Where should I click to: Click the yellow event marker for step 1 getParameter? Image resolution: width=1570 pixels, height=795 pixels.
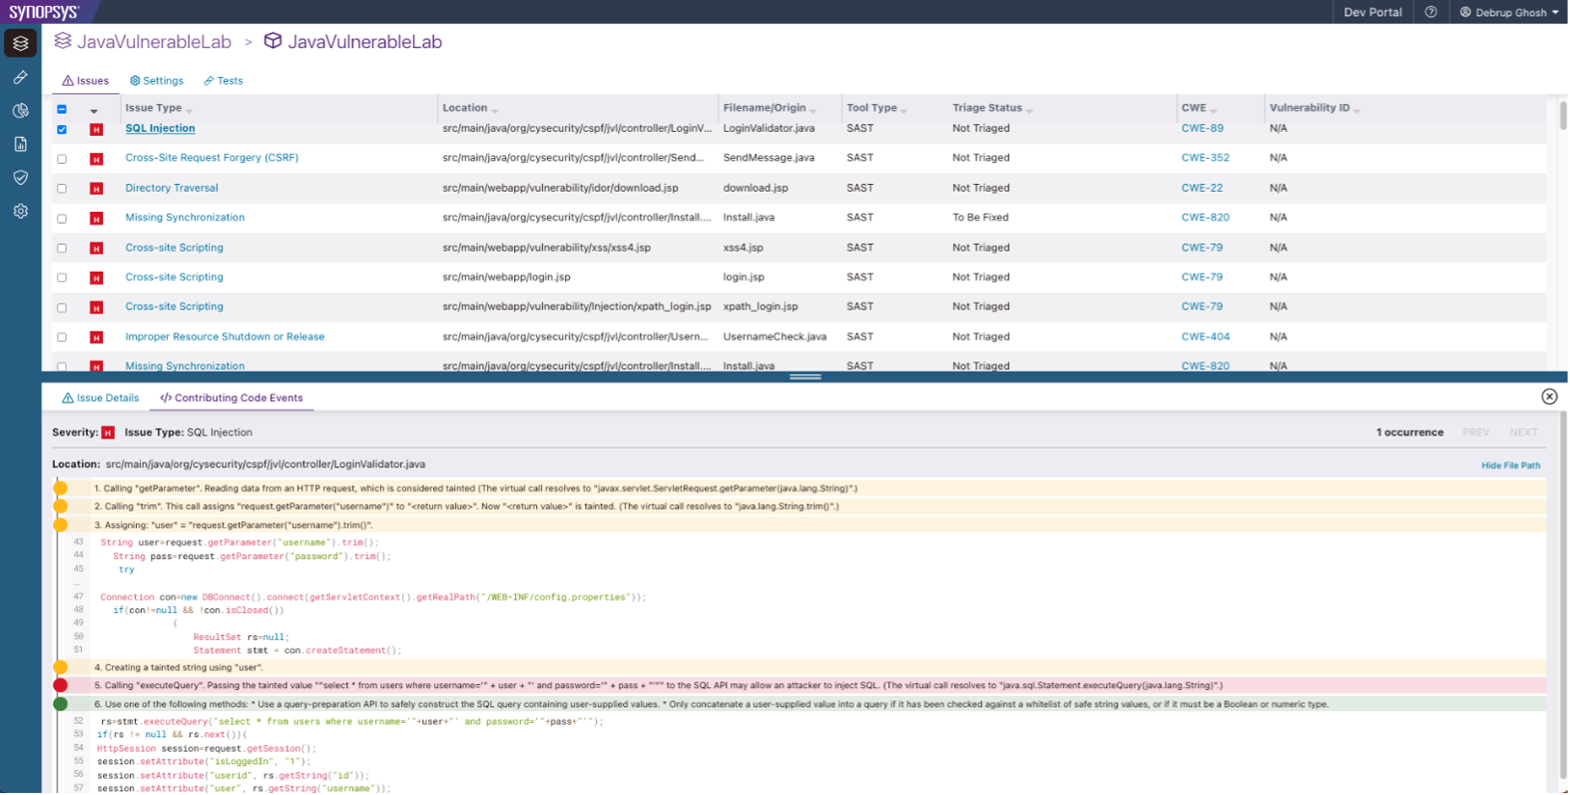point(60,489)
